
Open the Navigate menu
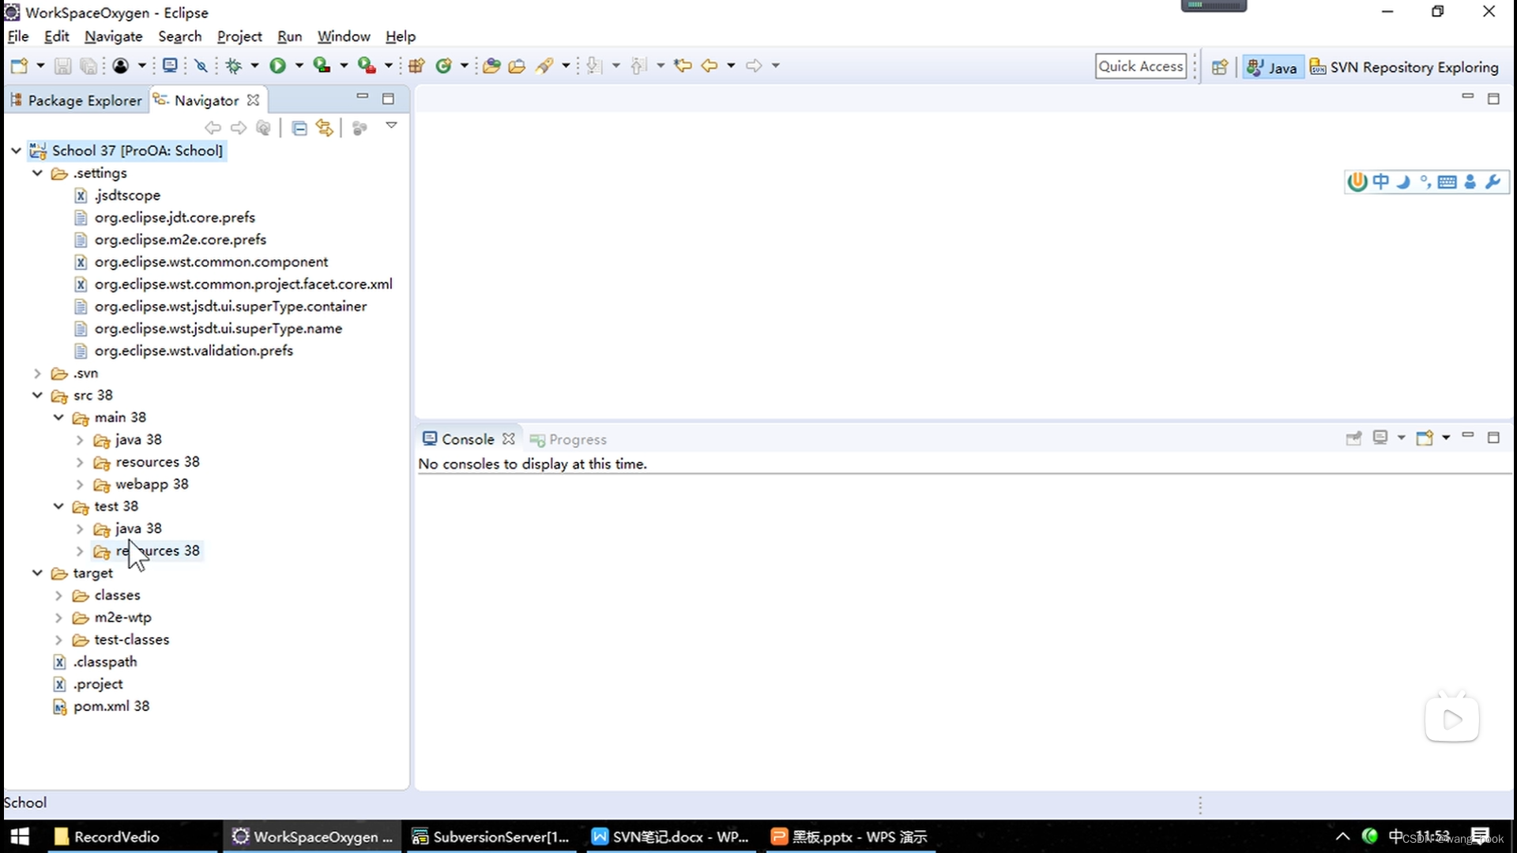tap(114, 36)
